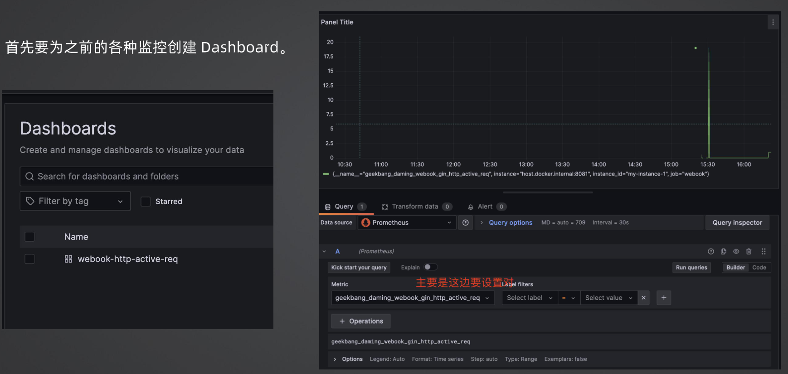Viewport: 788px width, 374px height.
Task: Click the tag icon in Filter by tag
Action: pos(30,201)
